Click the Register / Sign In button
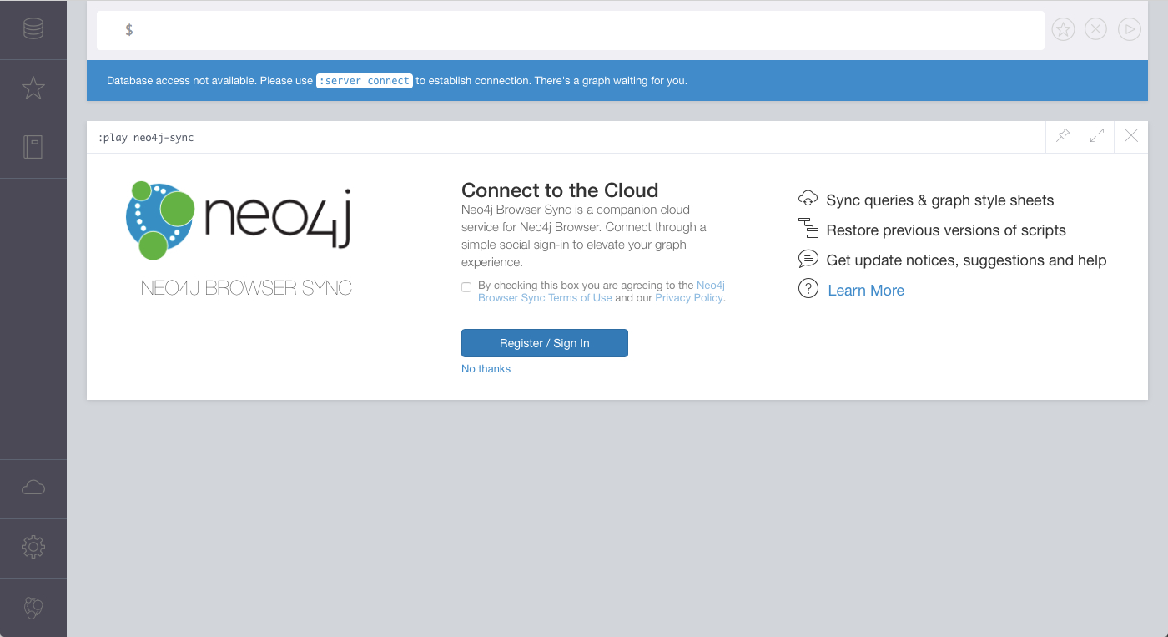The height and width of the screenshot is (637, 1168). click(544, 343)
